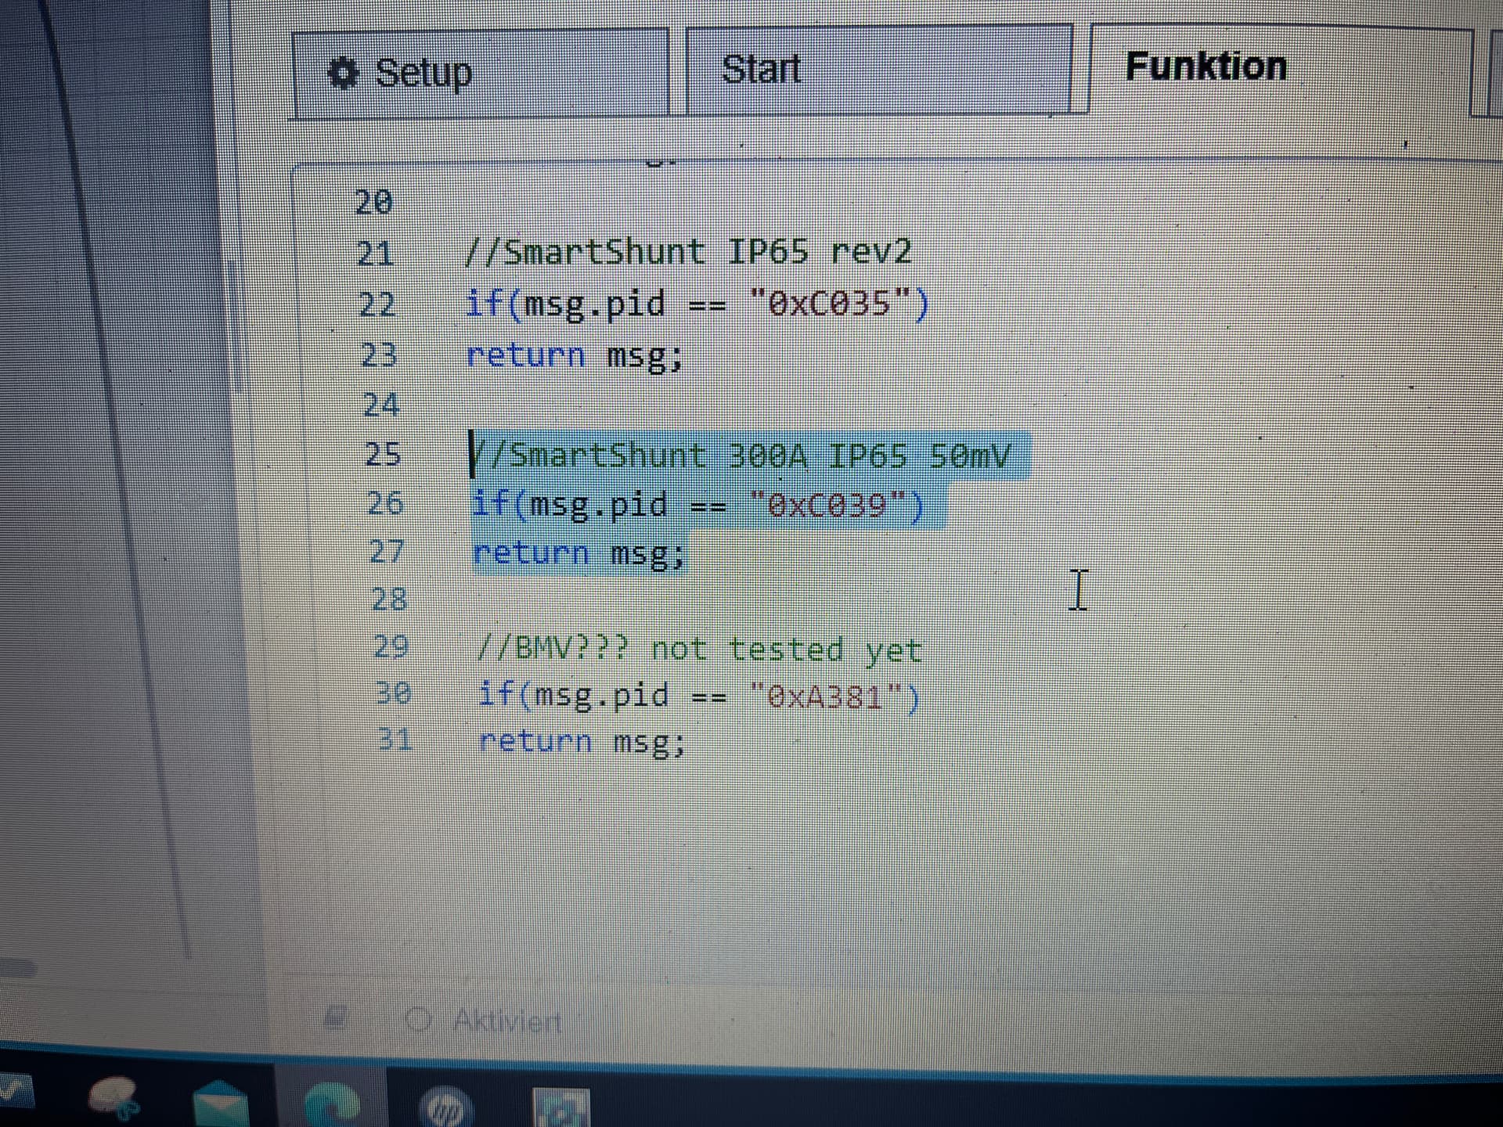Viewport: 1503px width, 1127px height.
Task: Click comment //BMV??? not tested yet
Action: click(700, 650)
